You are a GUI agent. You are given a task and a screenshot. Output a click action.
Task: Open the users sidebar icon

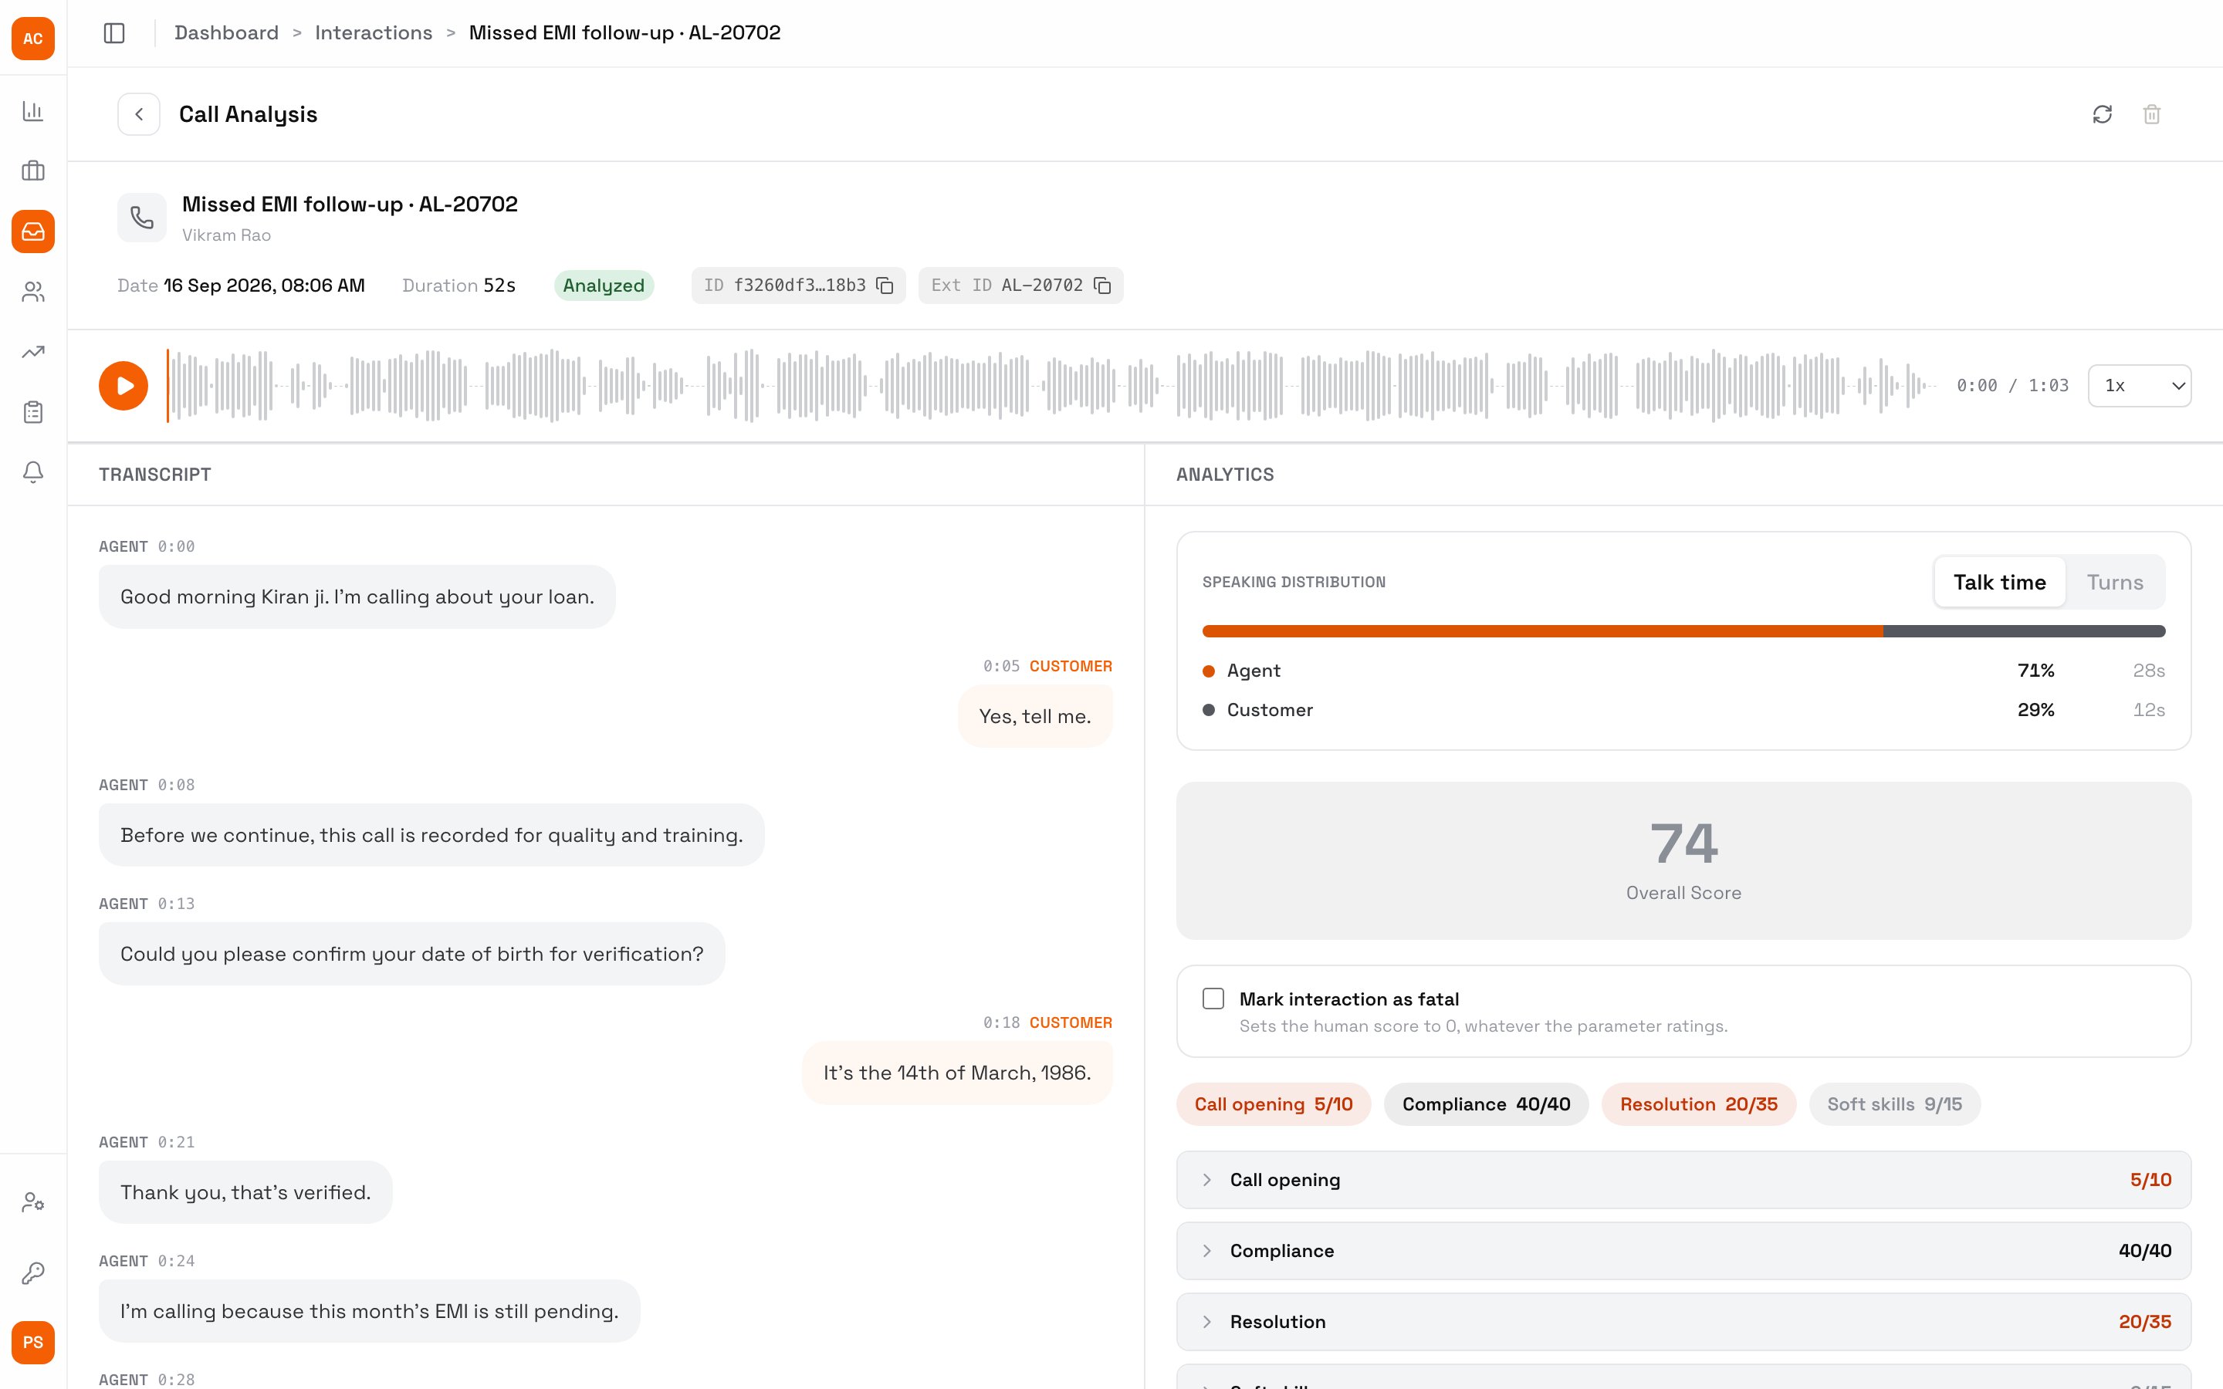tap(33, 292)
